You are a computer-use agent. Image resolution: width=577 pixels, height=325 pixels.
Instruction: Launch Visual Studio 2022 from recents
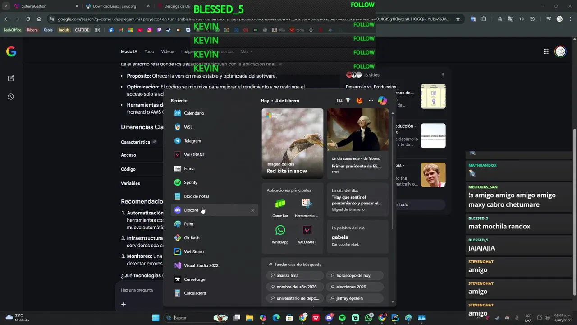pyautogui.click(x=214, y=265)
